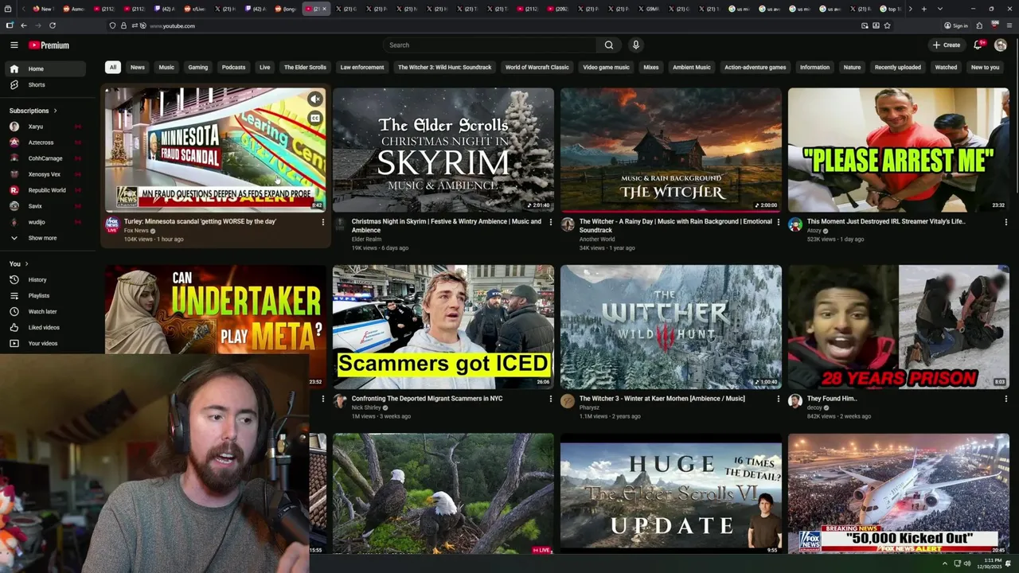Open more options for Confronting Migrant Scammers video
Screen dimensions: 1019x573
[550, 399]
